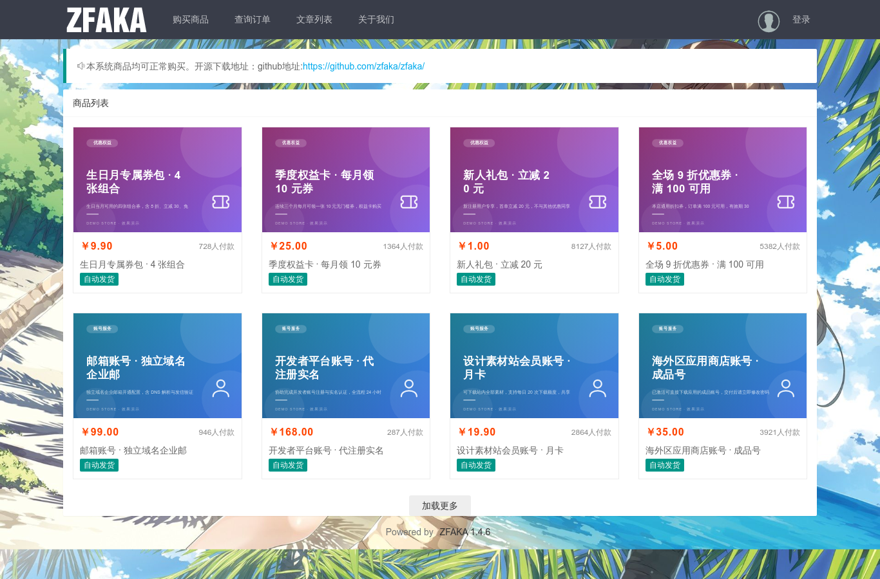This screenshot has height=579, width=880.
Task: Click the ￥1.00 price
Action: tap(473, 246)
